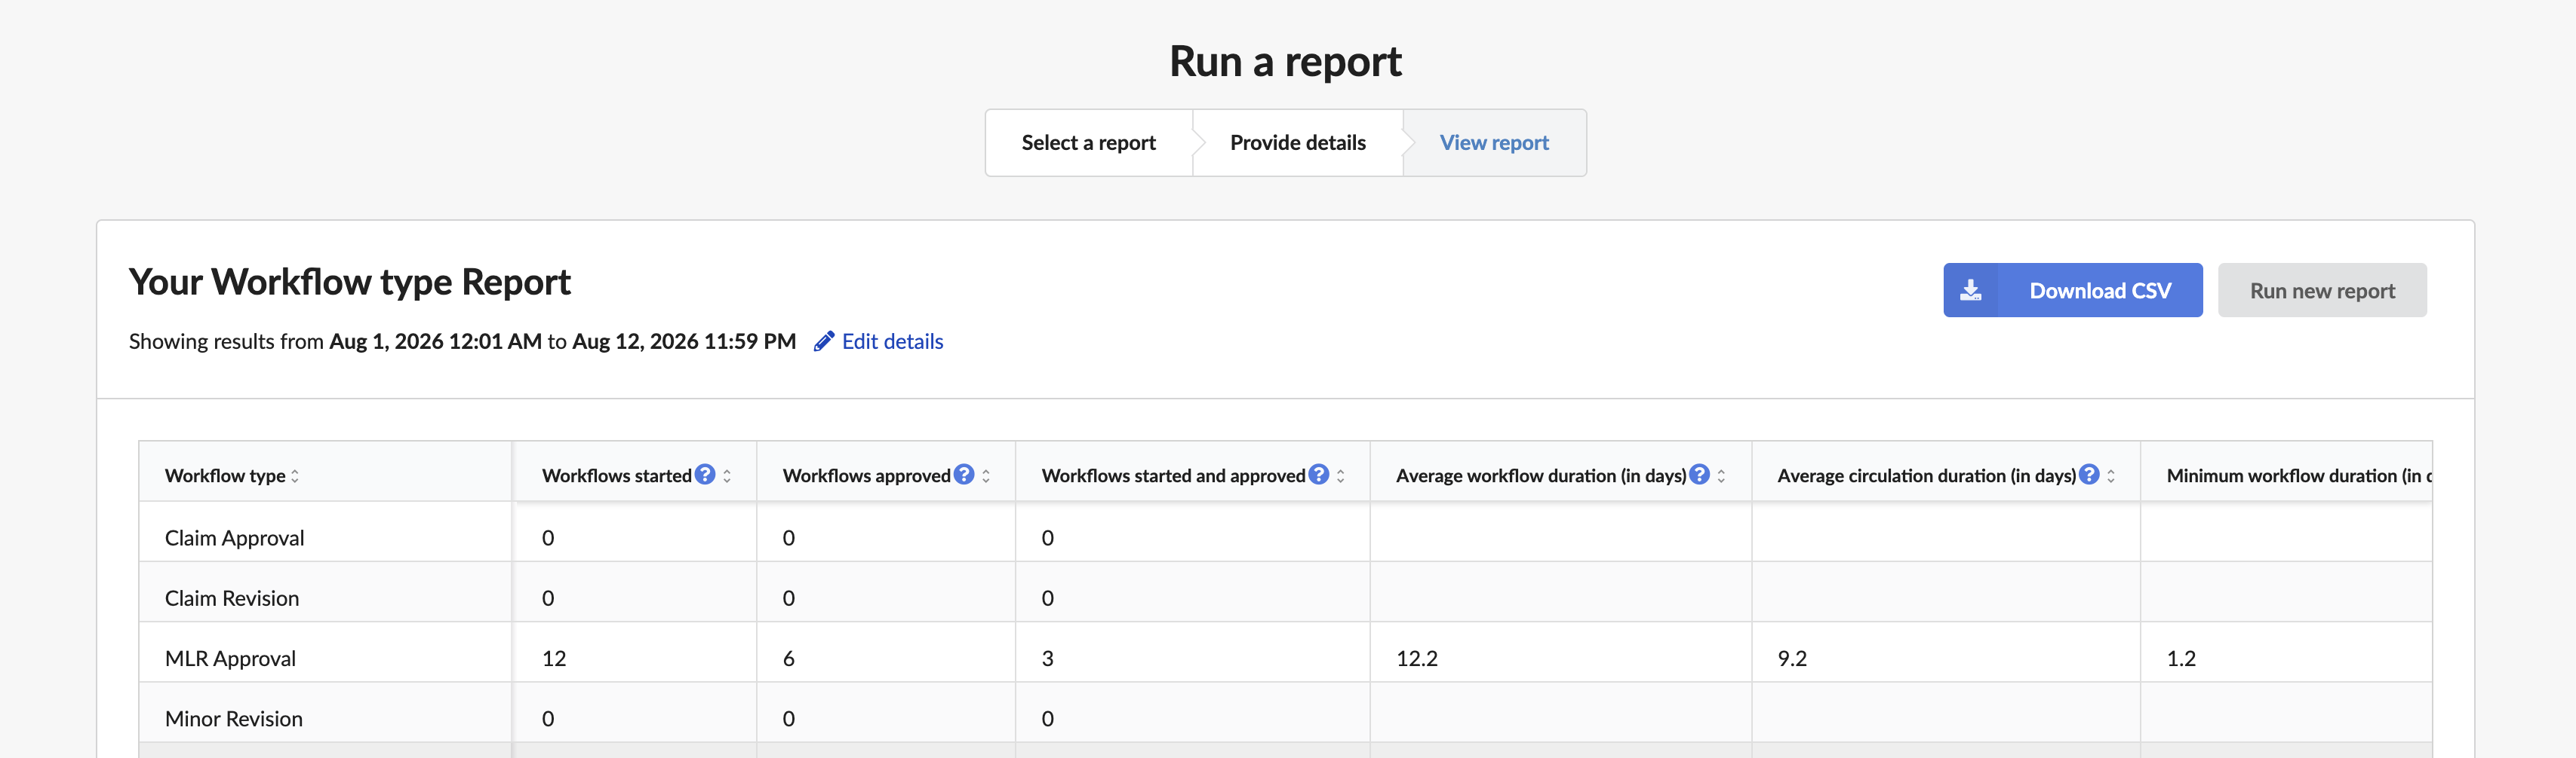Sort by Workflows started and approved arrows
Screen dimensions: 2576x758
(1341, 476)
